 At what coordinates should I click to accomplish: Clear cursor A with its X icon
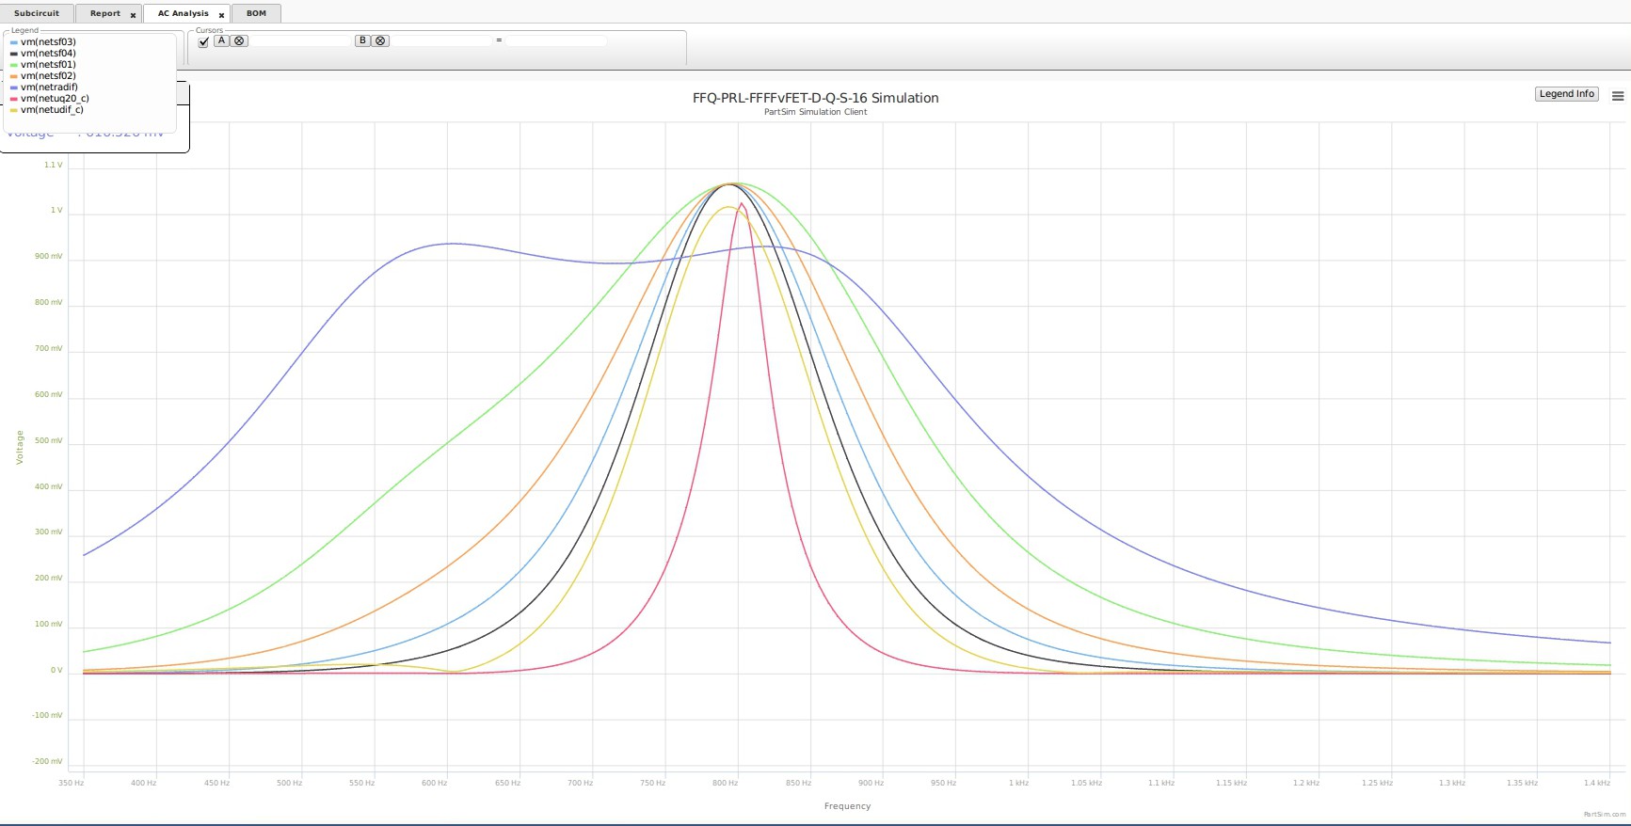tap(239, 40)
